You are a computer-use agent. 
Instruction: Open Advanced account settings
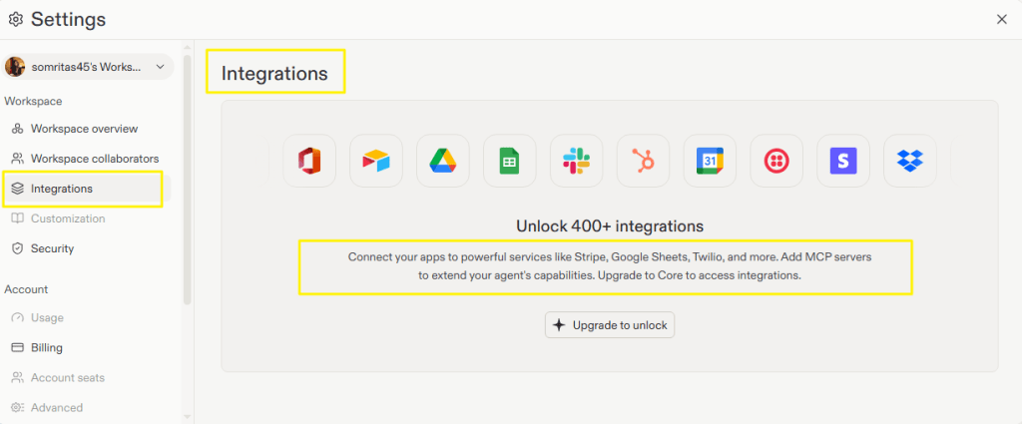coord(86,408)
